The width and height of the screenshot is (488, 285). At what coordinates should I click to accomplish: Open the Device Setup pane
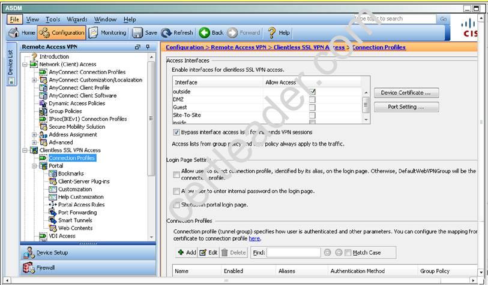point(88,253)
